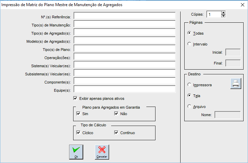
Task: Click the Equipe(s) input field
Action: (124, 89)
